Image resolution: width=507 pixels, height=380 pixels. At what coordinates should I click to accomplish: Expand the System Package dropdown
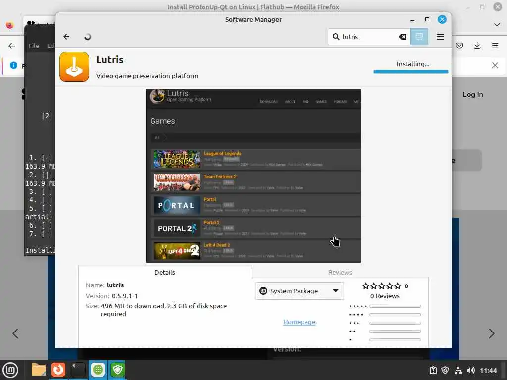pos(299,291)
